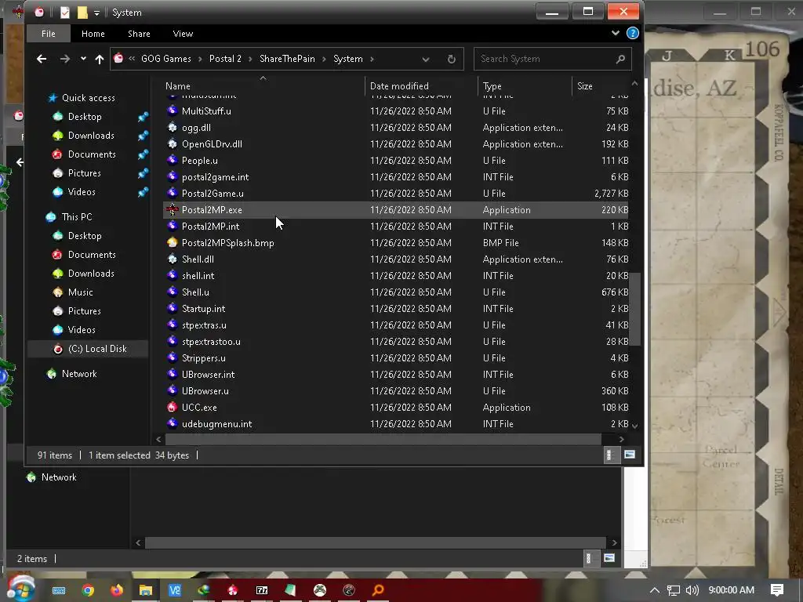Viewport: 803px width, 602px height.
Task: Open the File ribbon tab
Action: pyautogui.click(x=48, y=34)
